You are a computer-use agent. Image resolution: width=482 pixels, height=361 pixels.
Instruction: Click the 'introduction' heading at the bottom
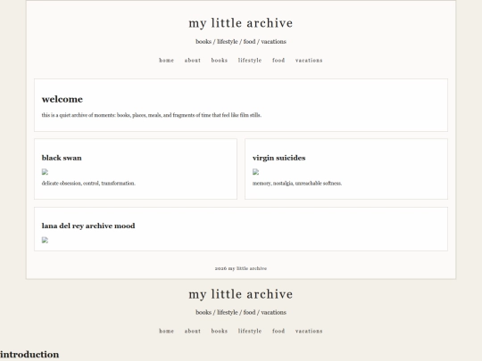(x=29, y=355)
